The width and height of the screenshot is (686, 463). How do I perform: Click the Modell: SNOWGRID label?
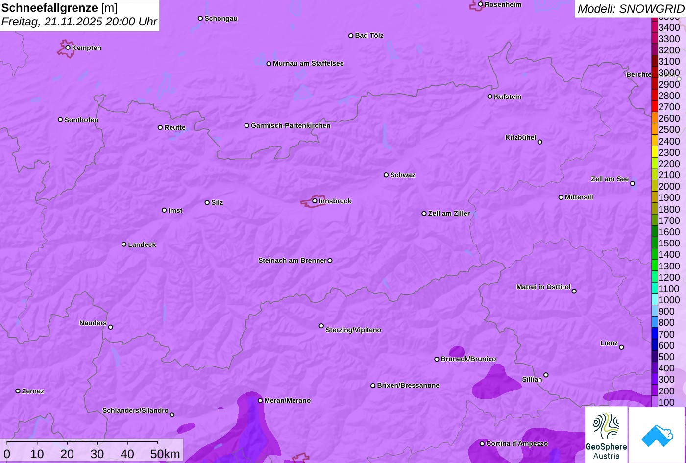point(631,8)
